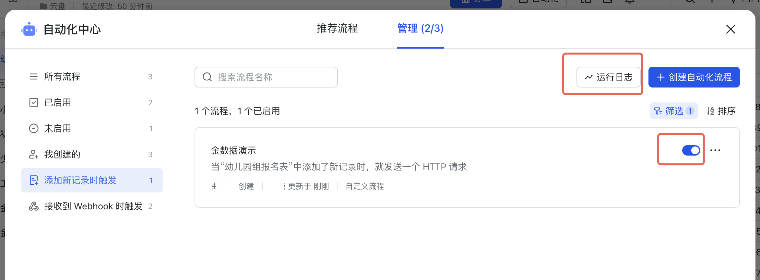Click the flow description mentioning HTTP 请求
The image size is (760, 280).
(339, 167)
